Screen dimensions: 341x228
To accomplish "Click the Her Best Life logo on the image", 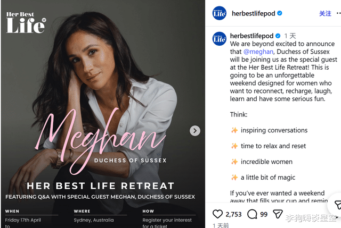I will point(26,23).
